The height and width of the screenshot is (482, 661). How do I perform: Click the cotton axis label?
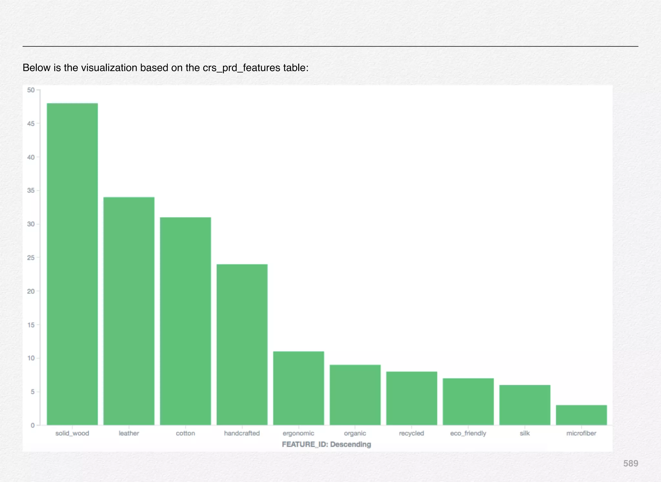tap(186, 433)
